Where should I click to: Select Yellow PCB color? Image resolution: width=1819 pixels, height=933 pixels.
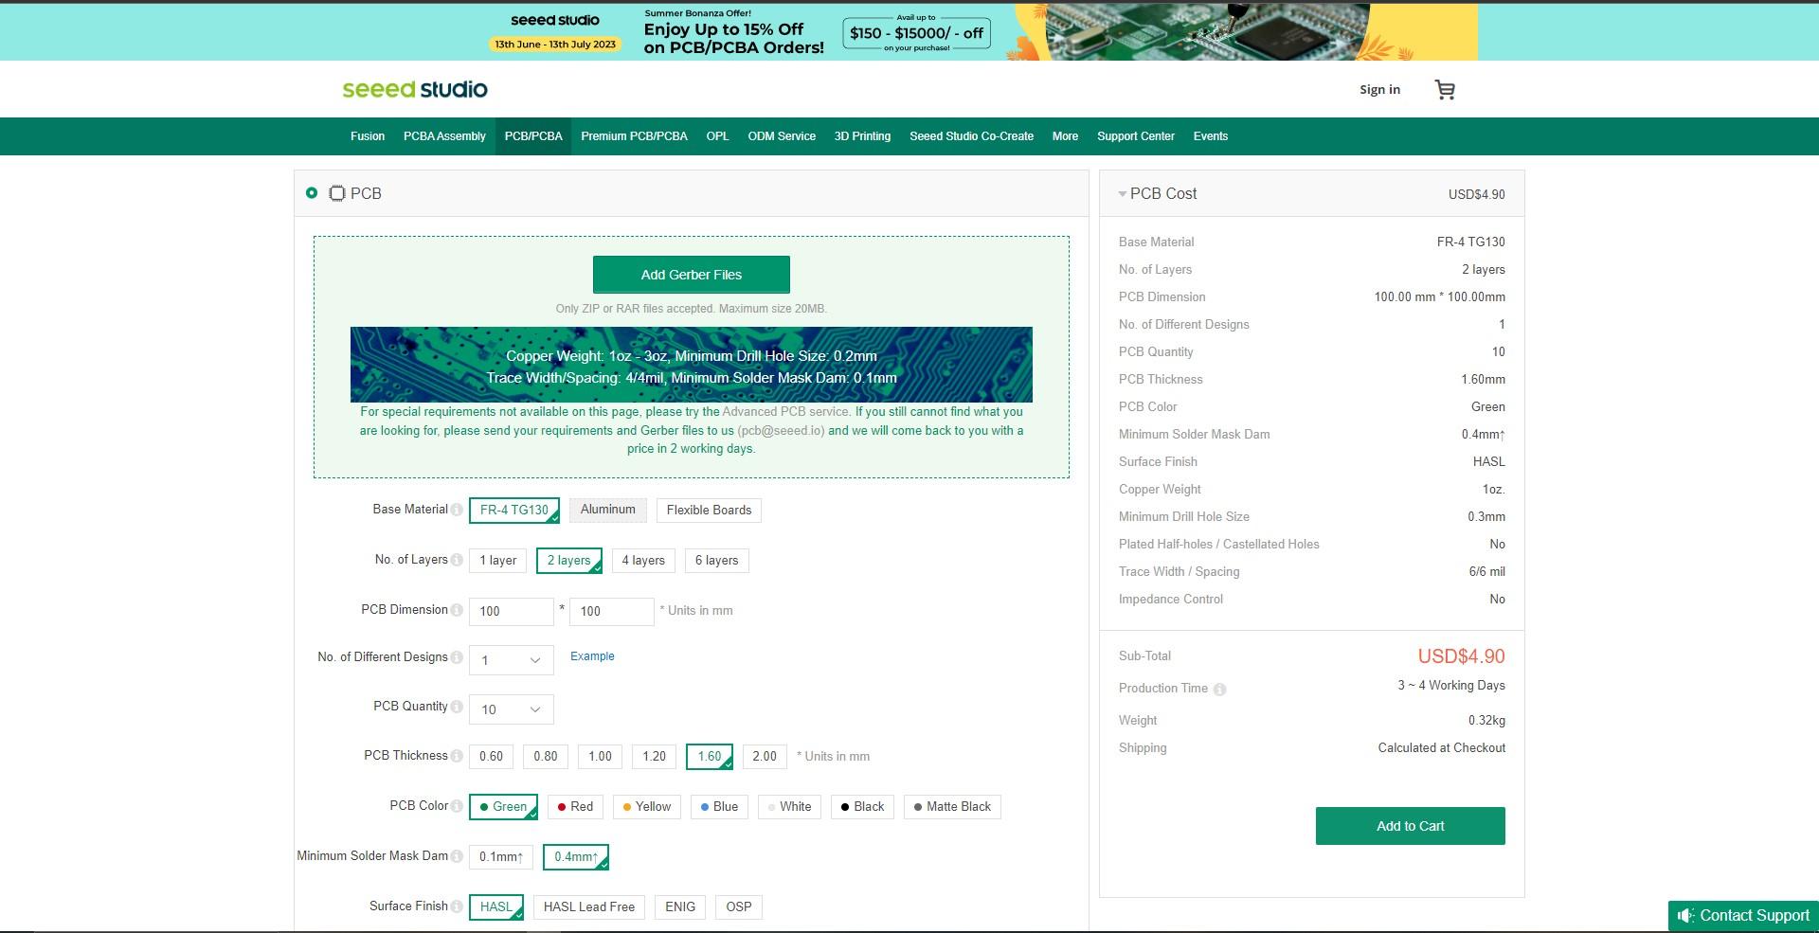pos(647,806)
